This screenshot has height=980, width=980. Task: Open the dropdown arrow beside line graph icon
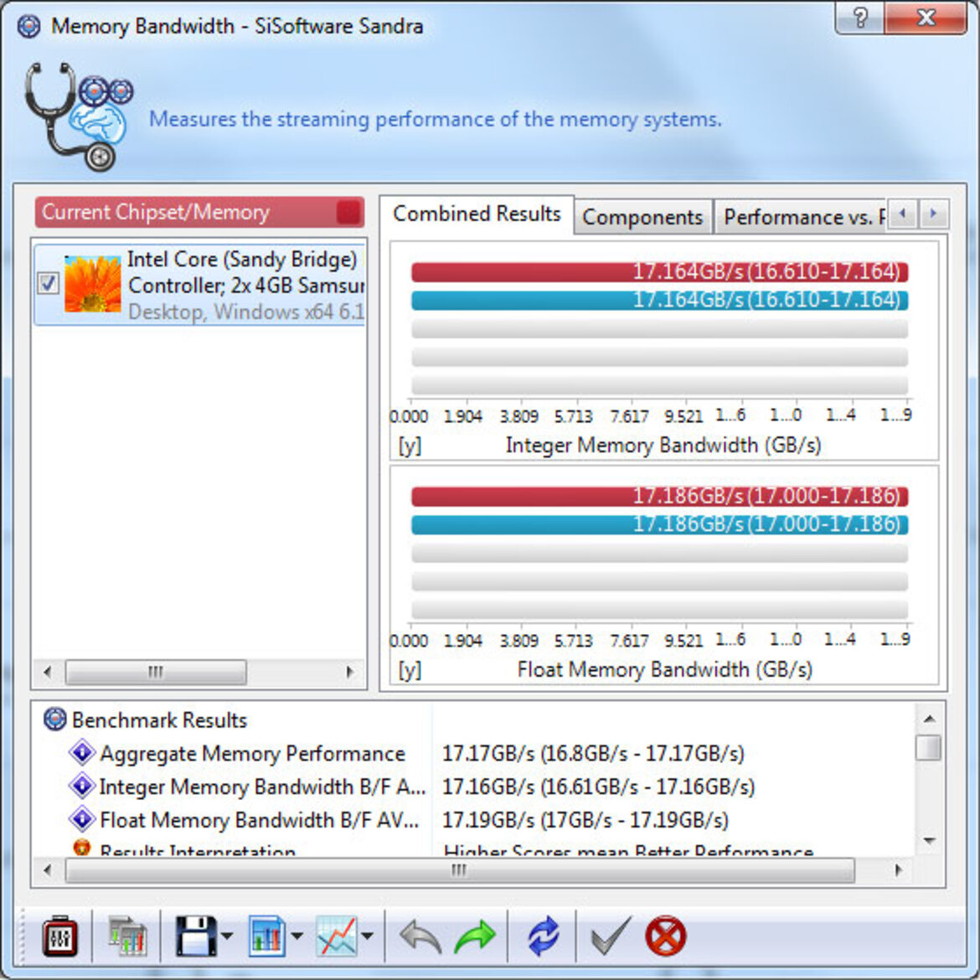368,936
